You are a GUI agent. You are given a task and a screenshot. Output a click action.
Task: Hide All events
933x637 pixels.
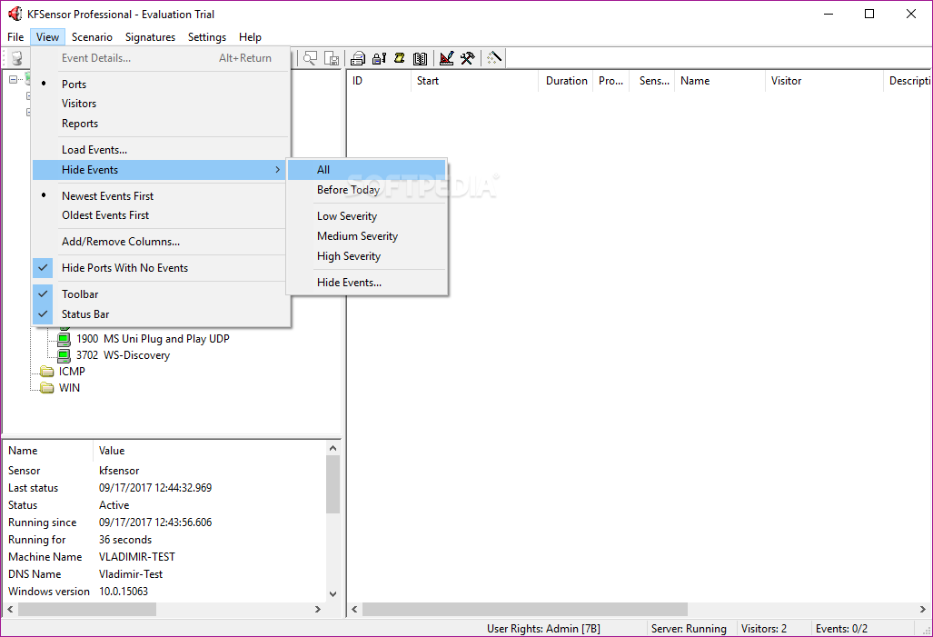(x=366, y=170)
